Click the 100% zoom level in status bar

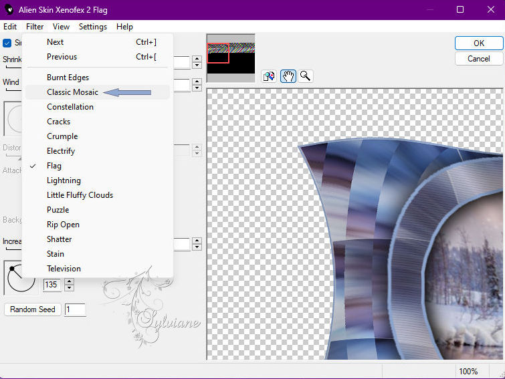click(468, 372)
